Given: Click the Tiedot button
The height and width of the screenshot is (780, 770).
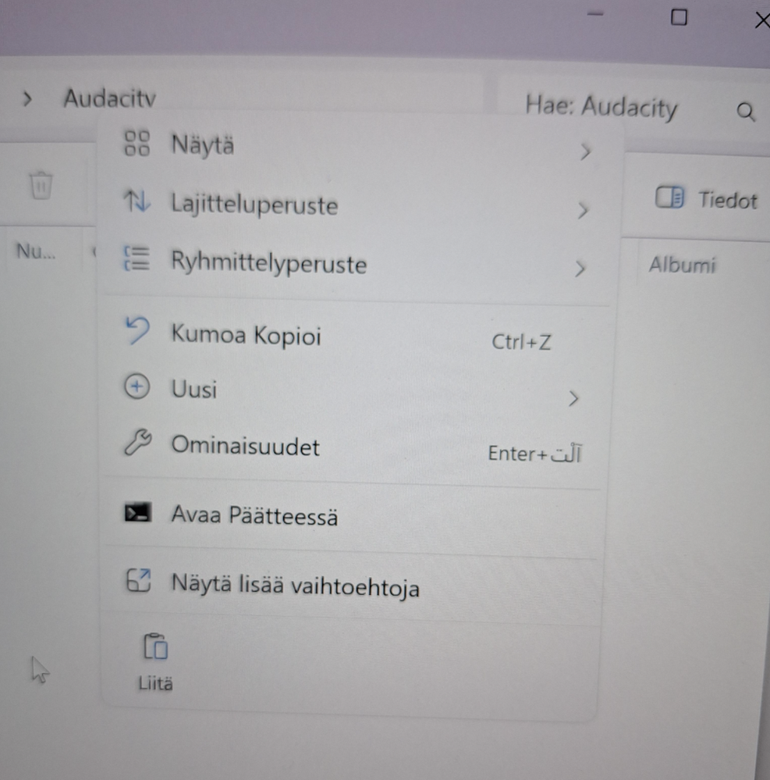Looking at the screenshot, I should (706, 199).
